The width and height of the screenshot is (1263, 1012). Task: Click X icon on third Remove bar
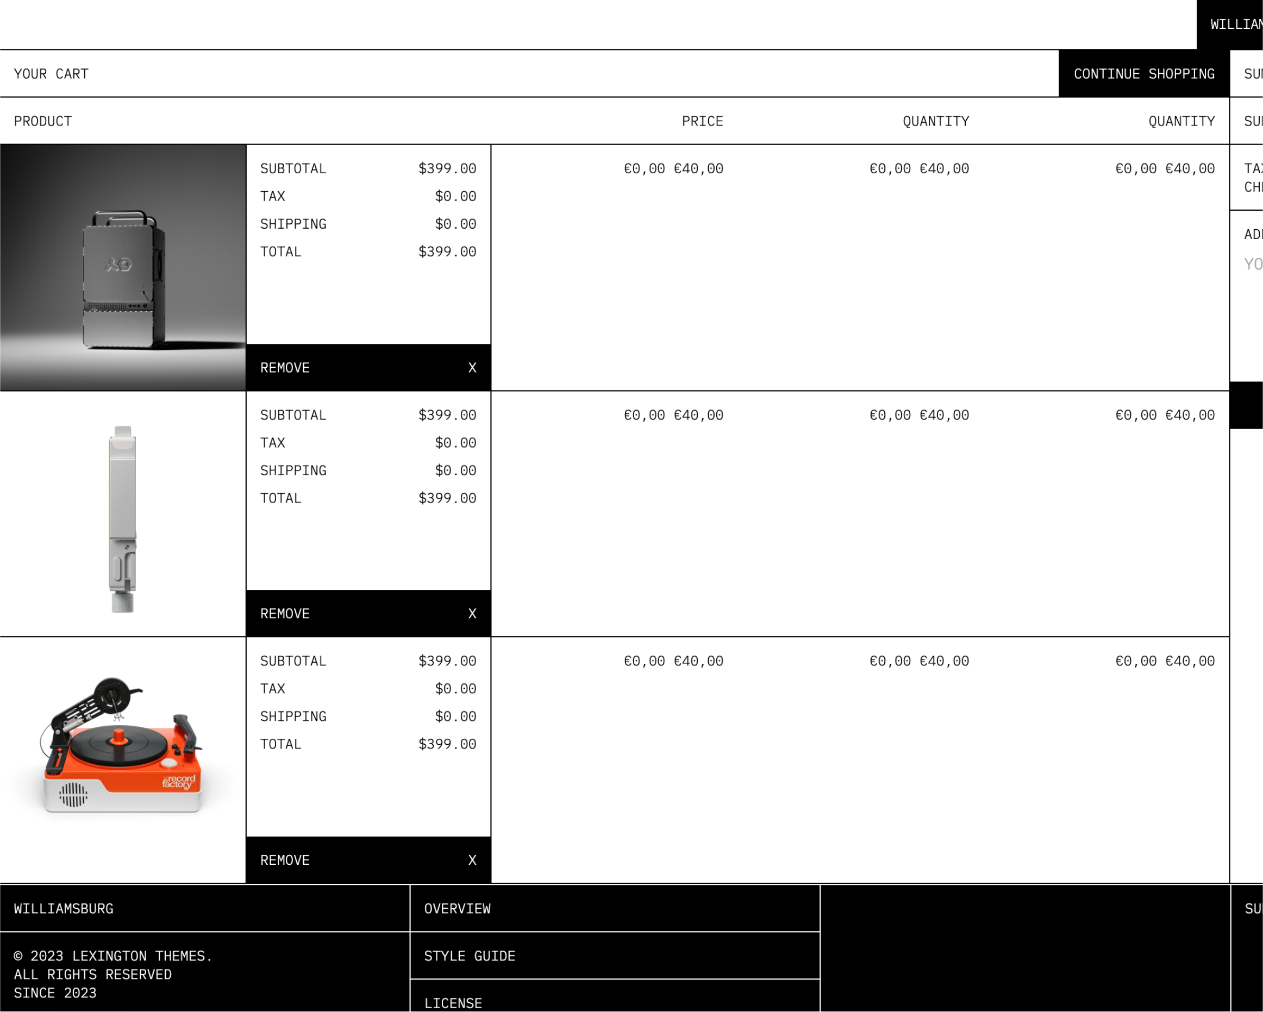[472, 860]
